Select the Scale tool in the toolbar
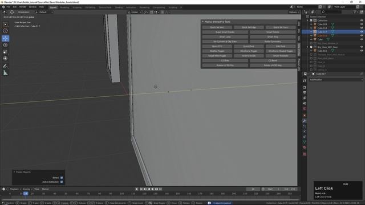365x205 pixels. coord(5,52)
